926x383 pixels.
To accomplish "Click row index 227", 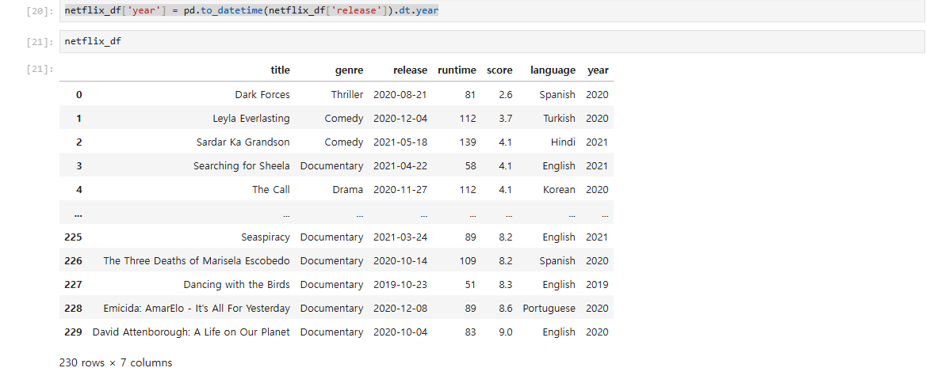I will tap(73, 285).
